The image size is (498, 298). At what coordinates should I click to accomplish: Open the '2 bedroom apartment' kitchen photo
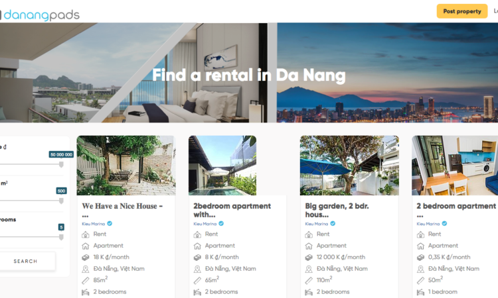click(x=455, y=166)
